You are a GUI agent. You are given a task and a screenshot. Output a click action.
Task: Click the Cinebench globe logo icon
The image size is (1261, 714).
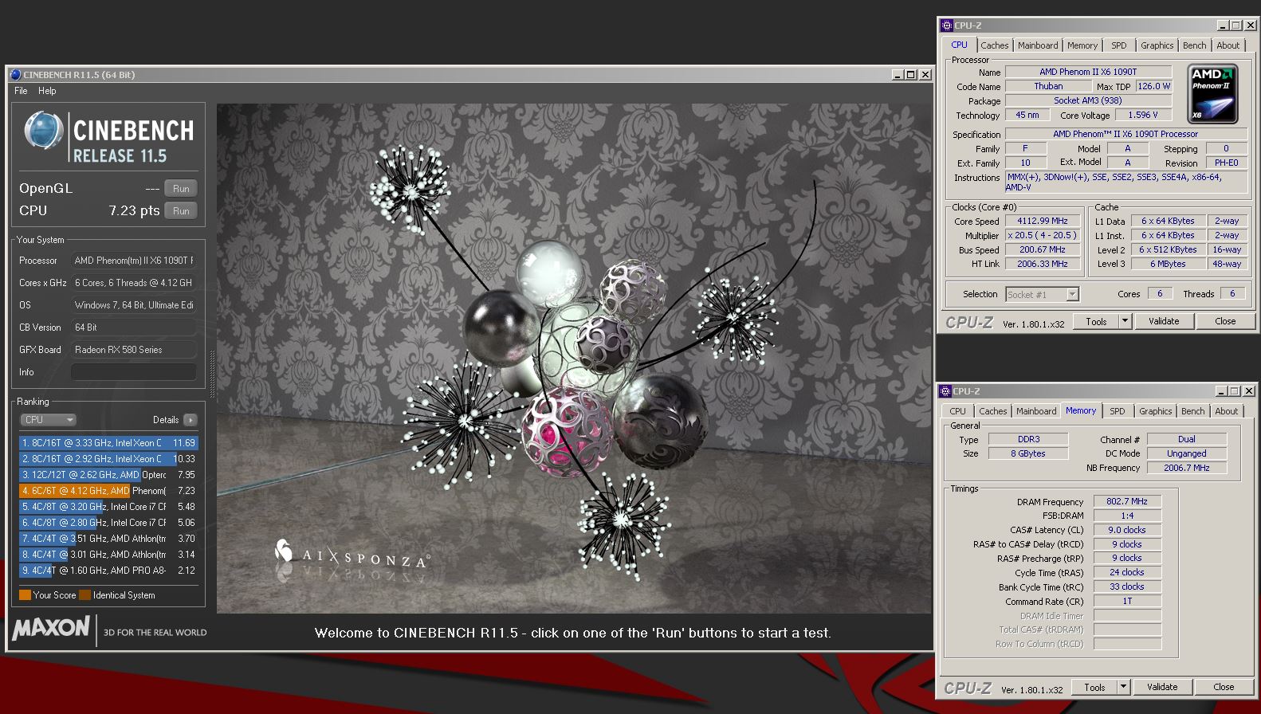[43, 131]
